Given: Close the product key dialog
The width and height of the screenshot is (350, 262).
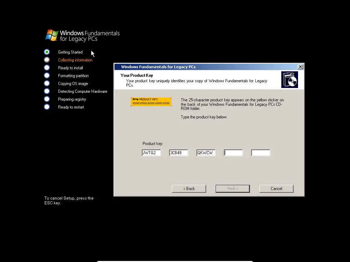Looking at the screenshot, I should 300,67.
